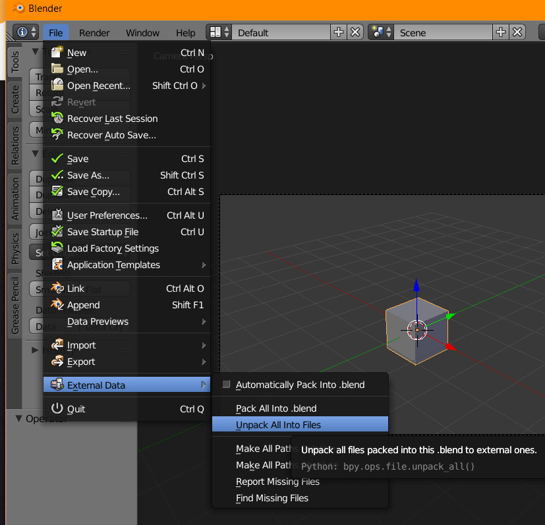Expand the Import submenu arrow
545x525 pixels.
[x=204, y=345]
